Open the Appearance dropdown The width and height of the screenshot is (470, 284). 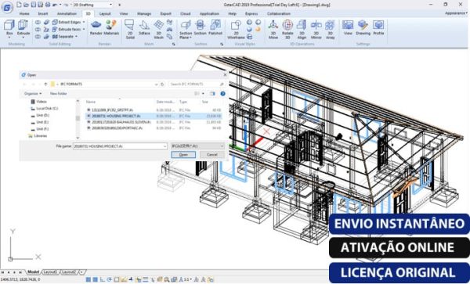[x=456, y=13]
